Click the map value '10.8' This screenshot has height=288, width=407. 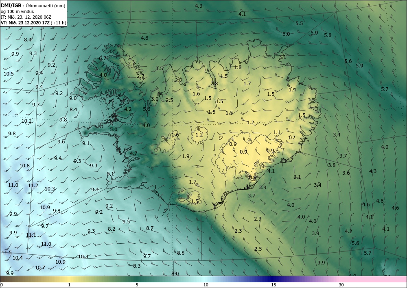[x=24, y=165]
